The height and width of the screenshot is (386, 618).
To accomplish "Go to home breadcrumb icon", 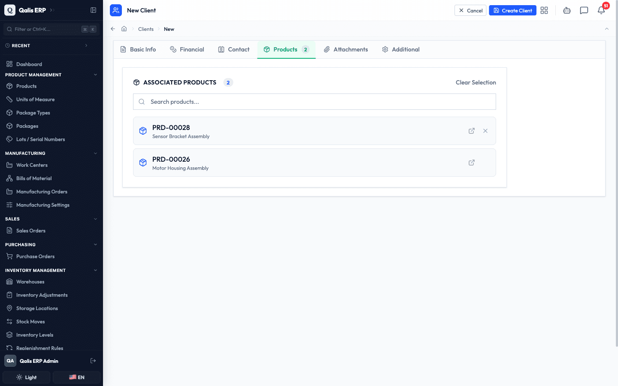I will [124, 29].
